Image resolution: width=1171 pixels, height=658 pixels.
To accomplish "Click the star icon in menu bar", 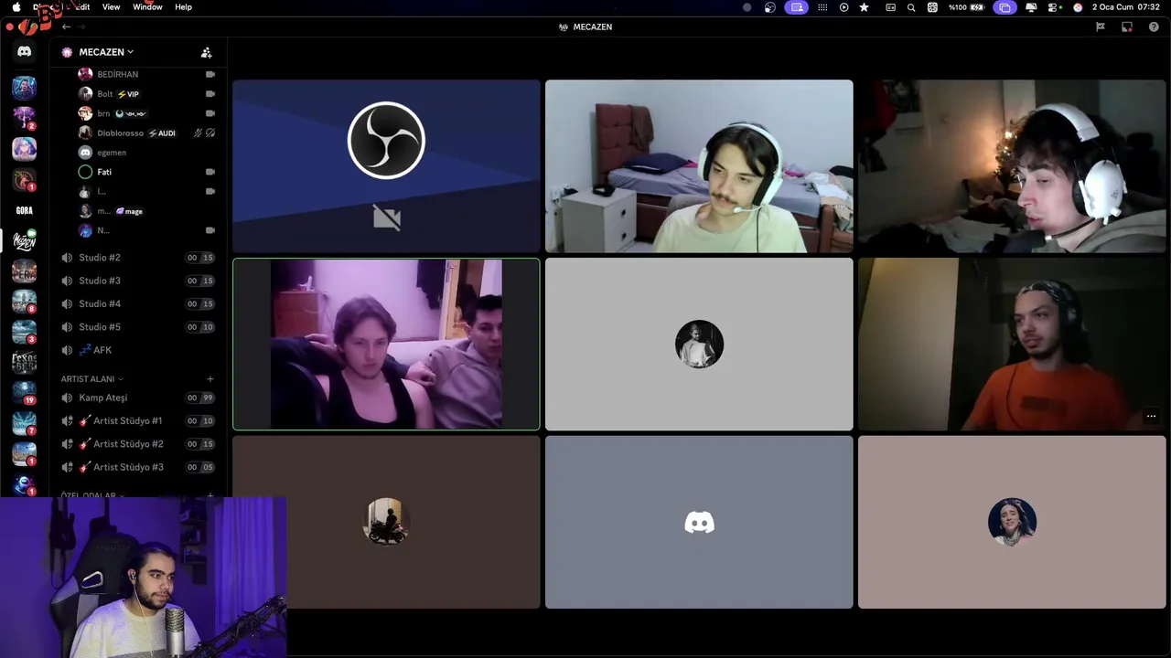I will (x=864, y=7).
